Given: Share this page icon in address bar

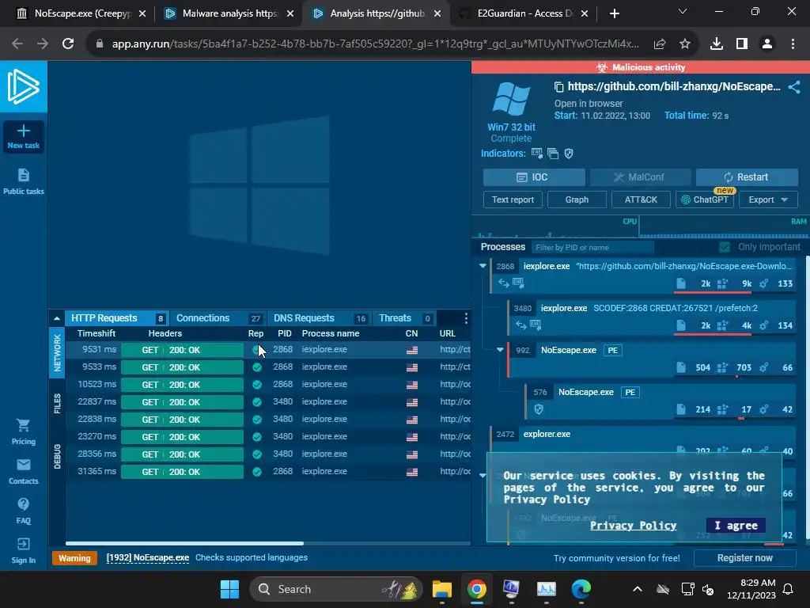Looking at the screenshot, I should point(660,44).
